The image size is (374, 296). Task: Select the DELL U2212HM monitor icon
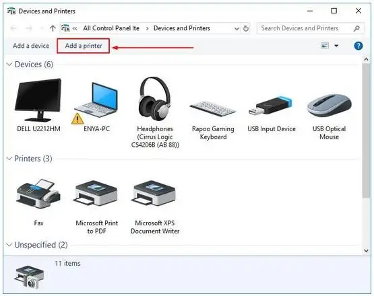38,100
